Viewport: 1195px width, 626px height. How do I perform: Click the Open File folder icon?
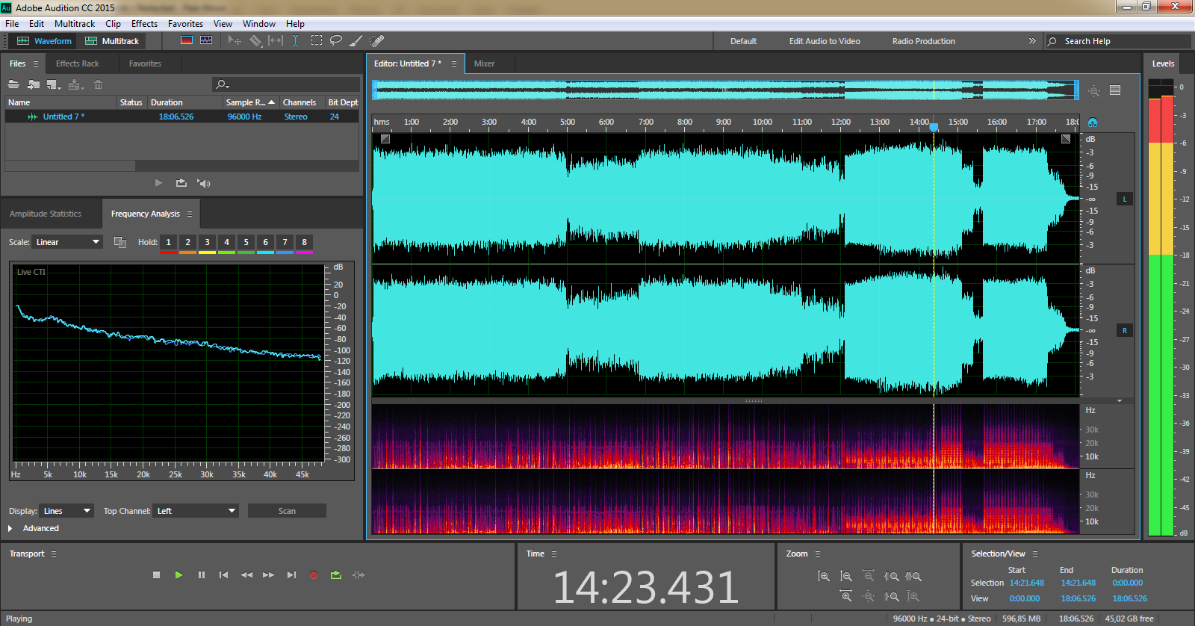point(13,84)
